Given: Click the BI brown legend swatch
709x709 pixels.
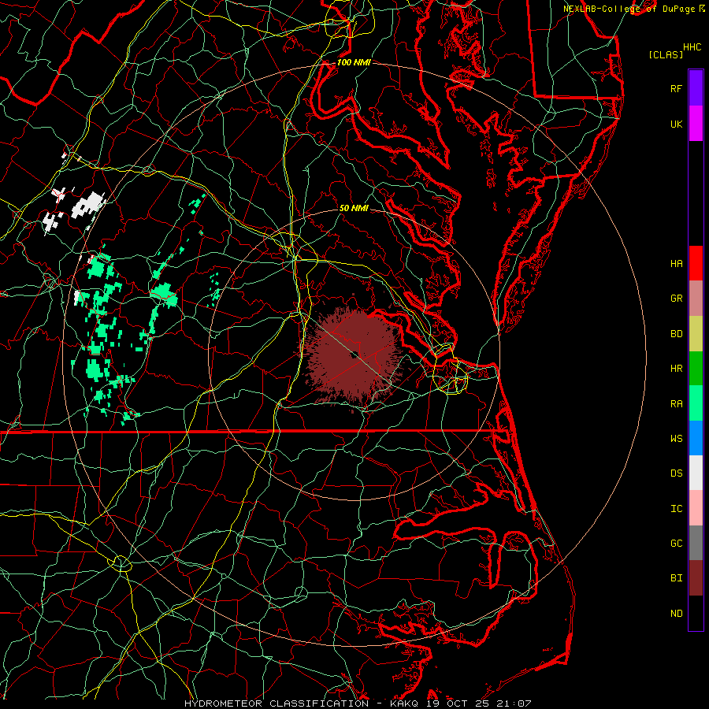Looking at the screenshot, I should [696, 578].
